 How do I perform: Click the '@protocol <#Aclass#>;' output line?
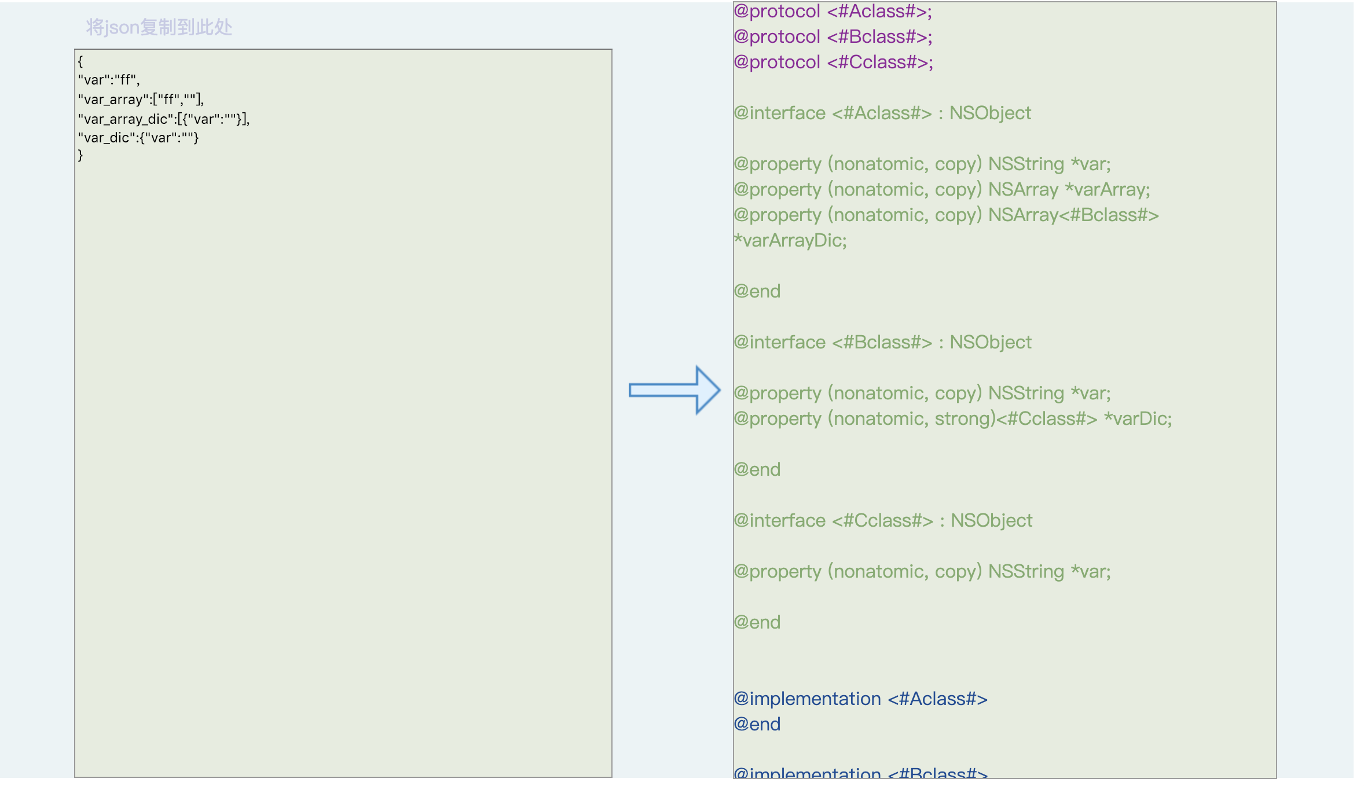[x=833, y=12]
